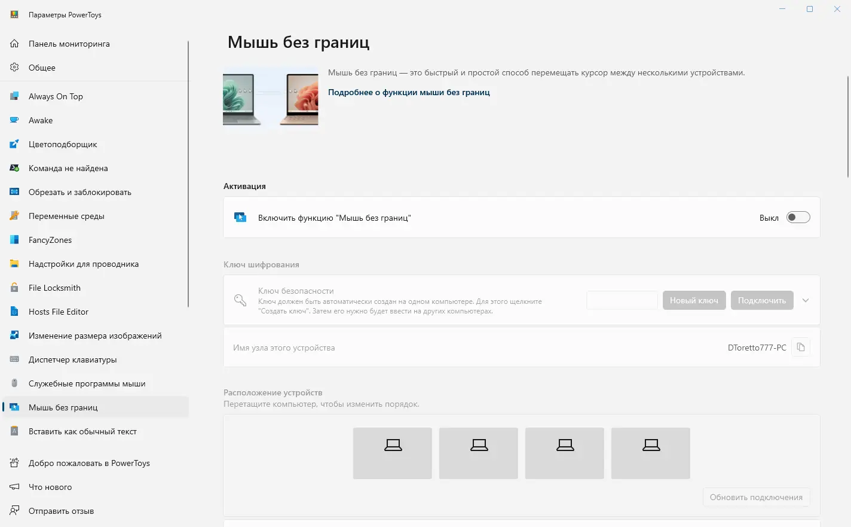Click the Новый ключ button
Image resolution: width=851 pixels, height=527 pixels.
(694, 300)
